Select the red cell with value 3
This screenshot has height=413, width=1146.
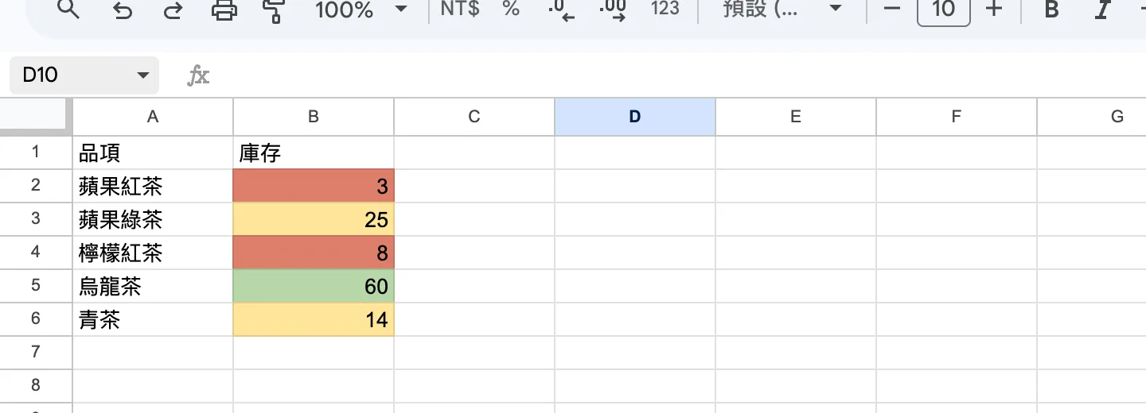(314, 186)
